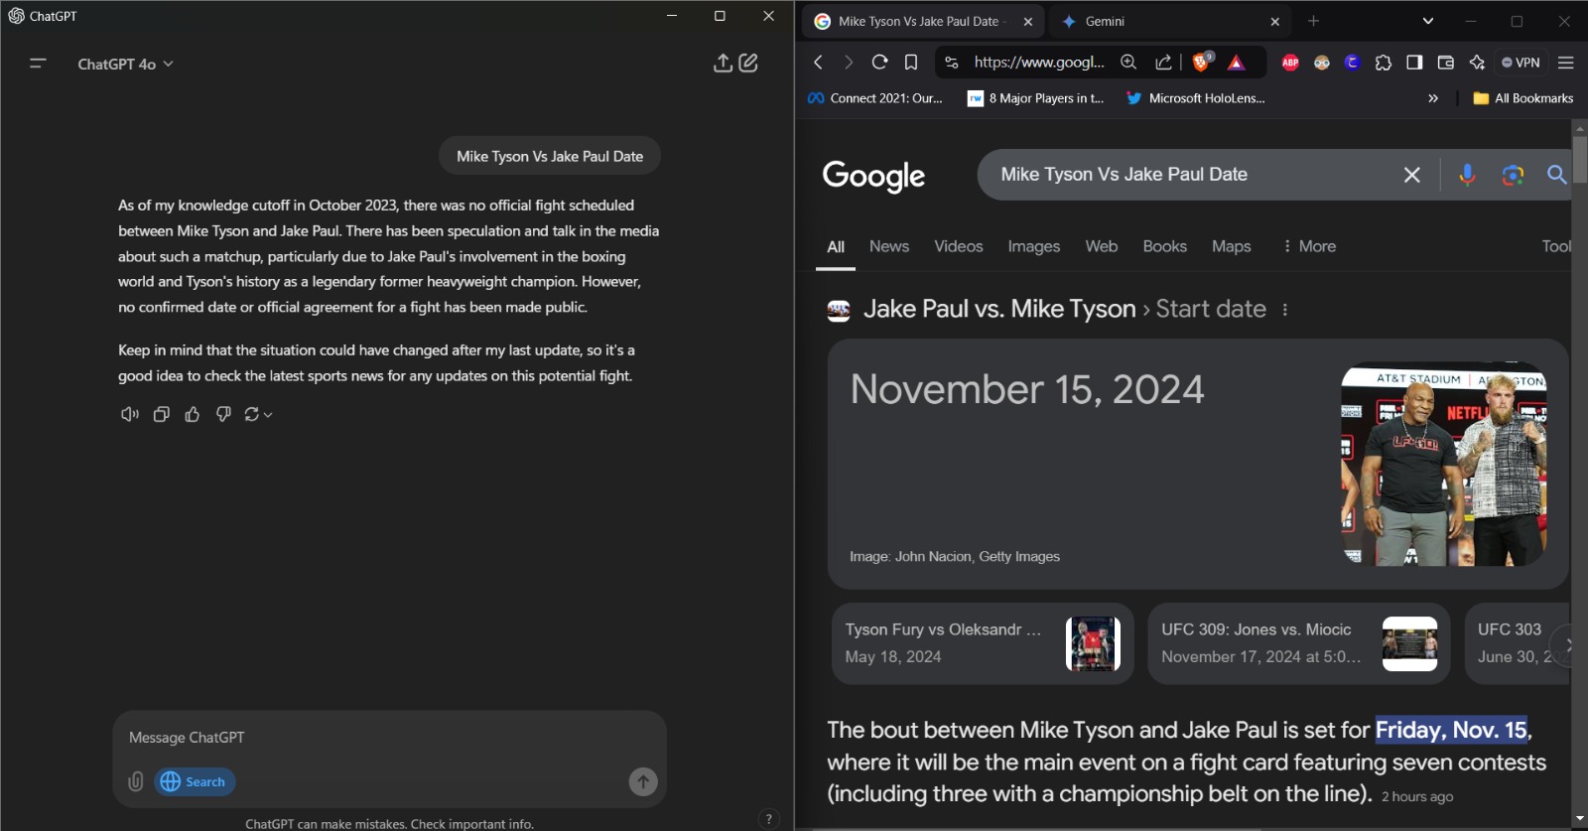Open the ChatGPT help question mark
Image resolution: width=1588 pixels, height=831 pixels.
(768, 819)
